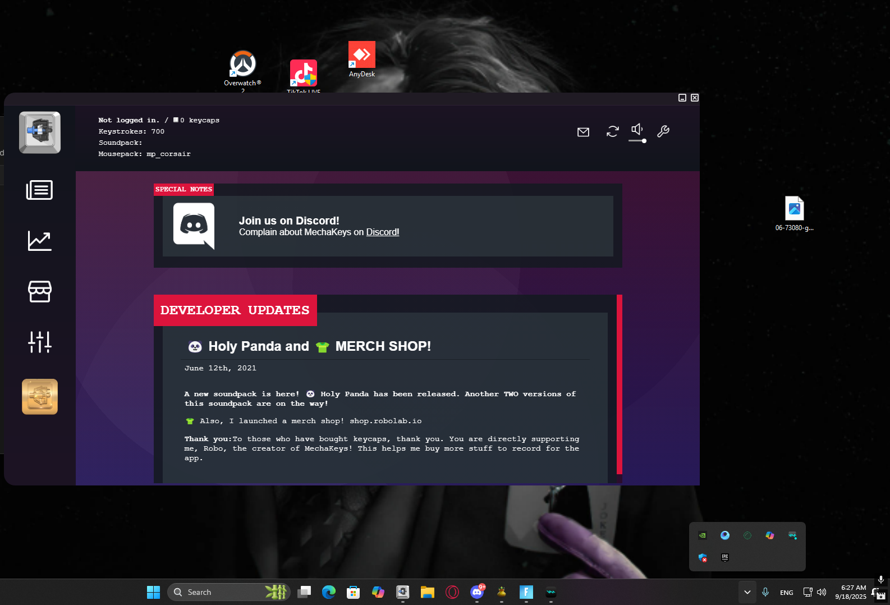Click the waveform icon in tray overflow
This screenshot has width=890, height=605.
pos(792,535)
